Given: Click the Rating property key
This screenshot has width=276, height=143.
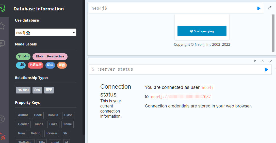Looking at the screenshot, I should pyautogui.click(x=36, y=134).
